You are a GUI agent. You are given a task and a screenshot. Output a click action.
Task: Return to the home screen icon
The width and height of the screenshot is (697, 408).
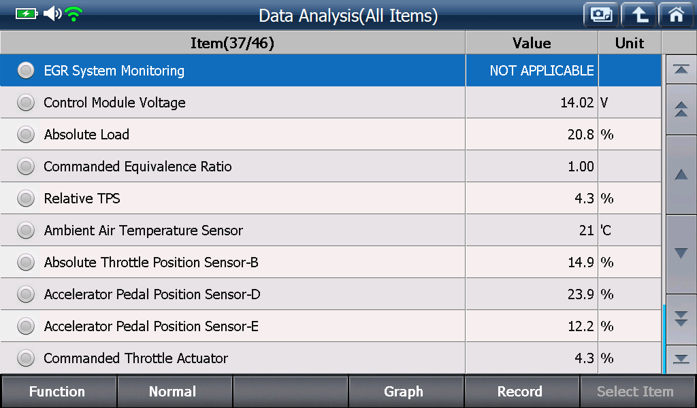pos(676,15)
